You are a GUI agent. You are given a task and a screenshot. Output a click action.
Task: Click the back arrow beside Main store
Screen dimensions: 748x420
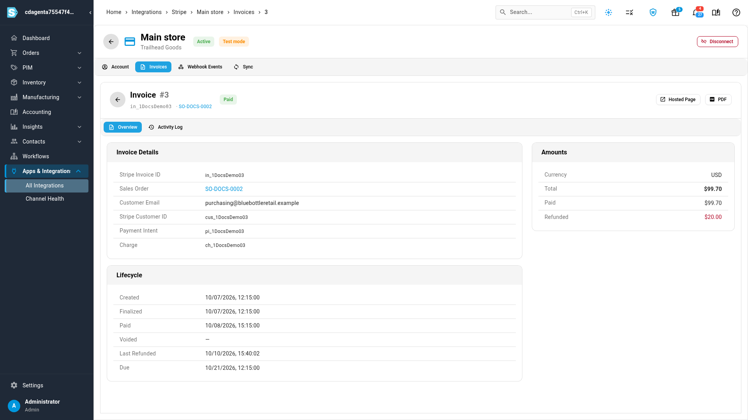pos(111,42)
